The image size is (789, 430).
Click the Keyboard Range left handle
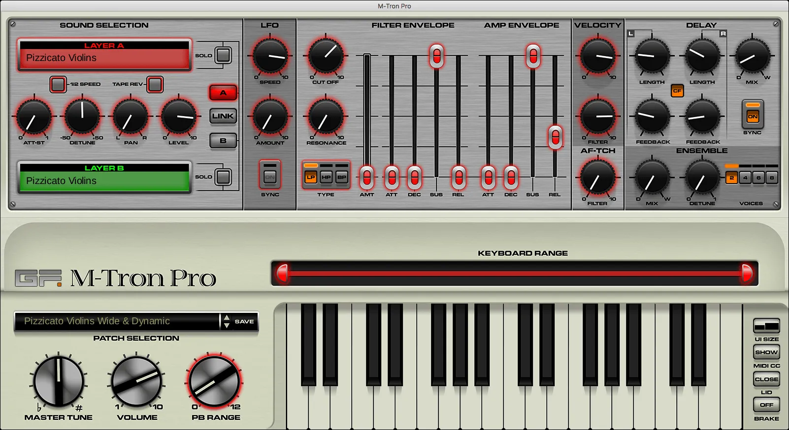(x=282, y=273)
